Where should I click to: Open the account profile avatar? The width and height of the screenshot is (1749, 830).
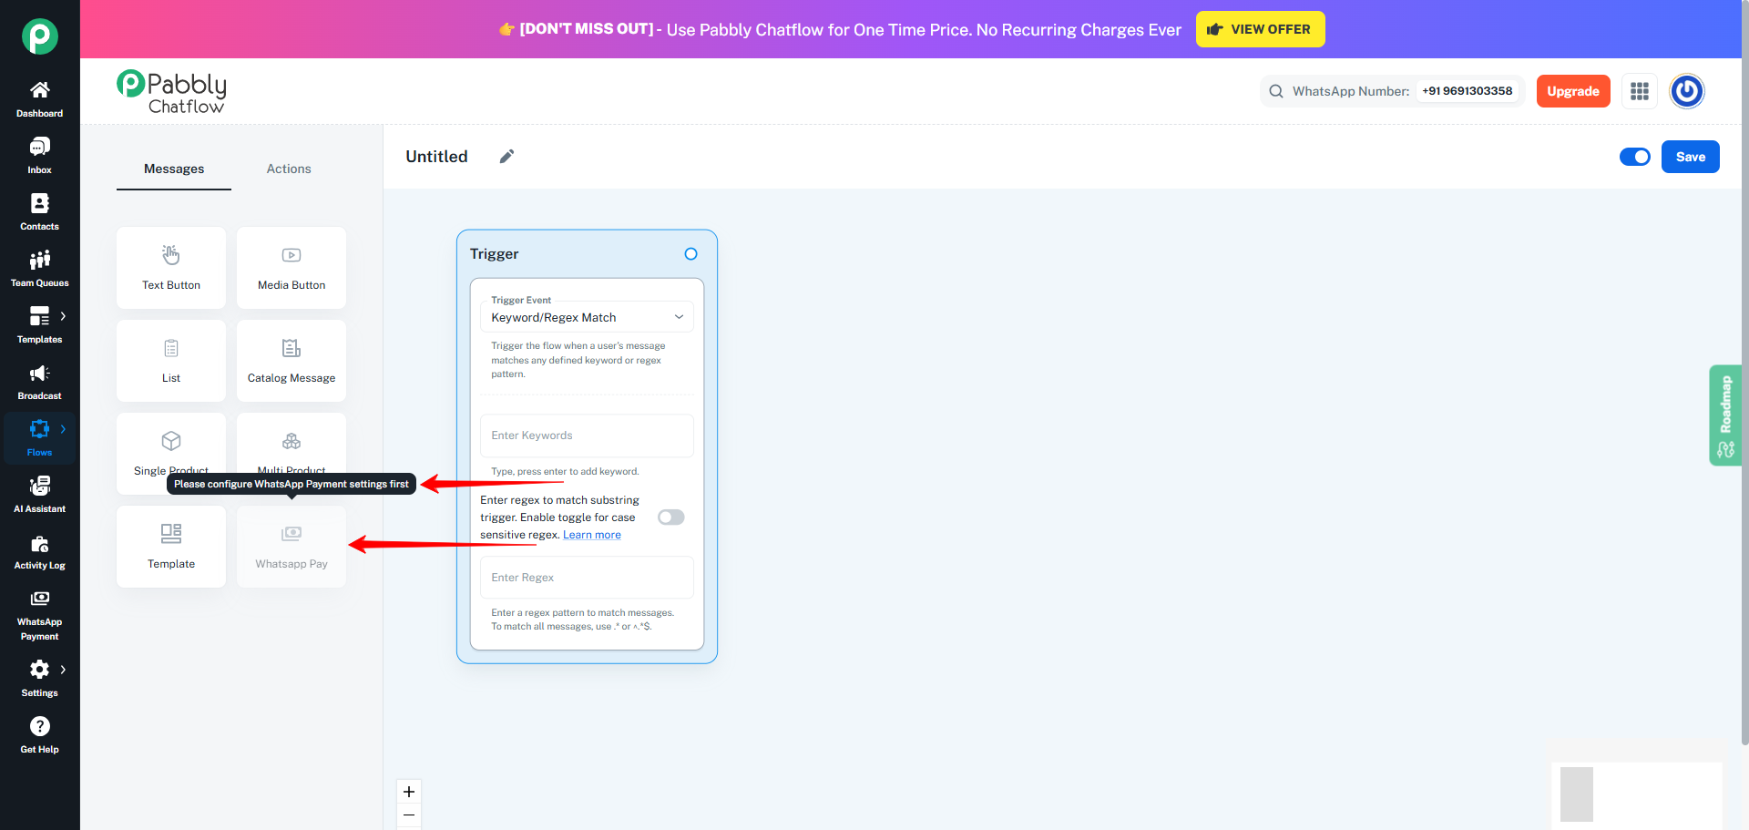coord(1687,91)
